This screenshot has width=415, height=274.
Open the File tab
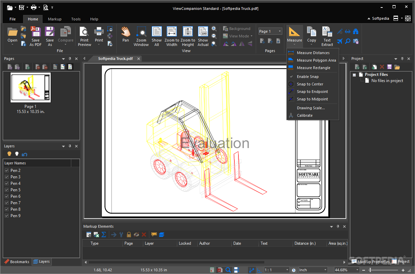point(13,19)
